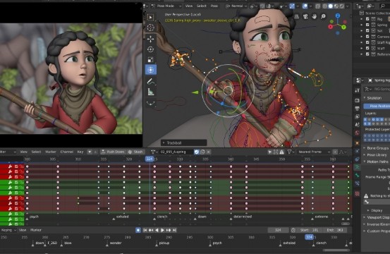Screen dimensions: 390x254
Task: Open the viewport Select menu
Action: point(202,6)
